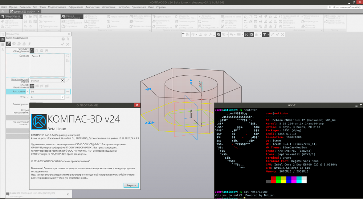Image resolution: width=363 pixels, height=199 pixels.
Task: Click the Сечение link label
Action: pos(24,56)
